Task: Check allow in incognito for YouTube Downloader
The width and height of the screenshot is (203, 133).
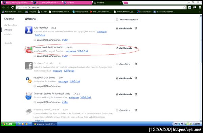Action: pyautogui.click(x=35, y=56)
